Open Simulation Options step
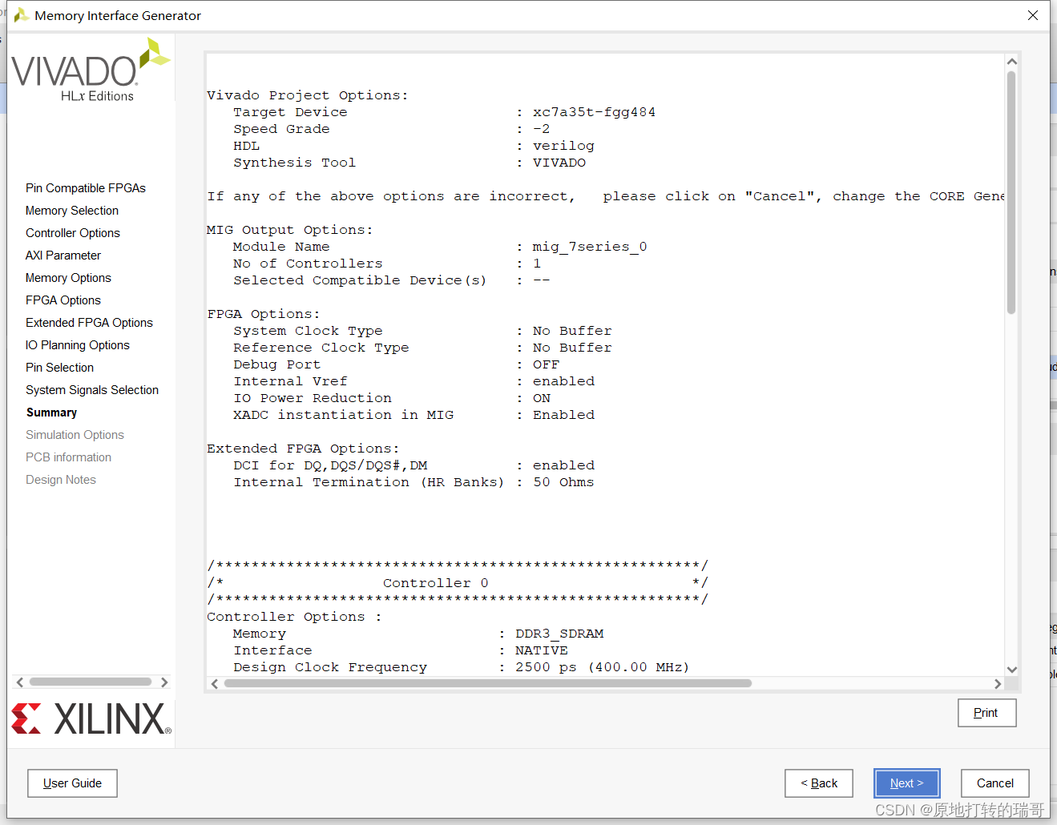The width and height of the screenshot is (1057, 825). (x=75, y=435)
